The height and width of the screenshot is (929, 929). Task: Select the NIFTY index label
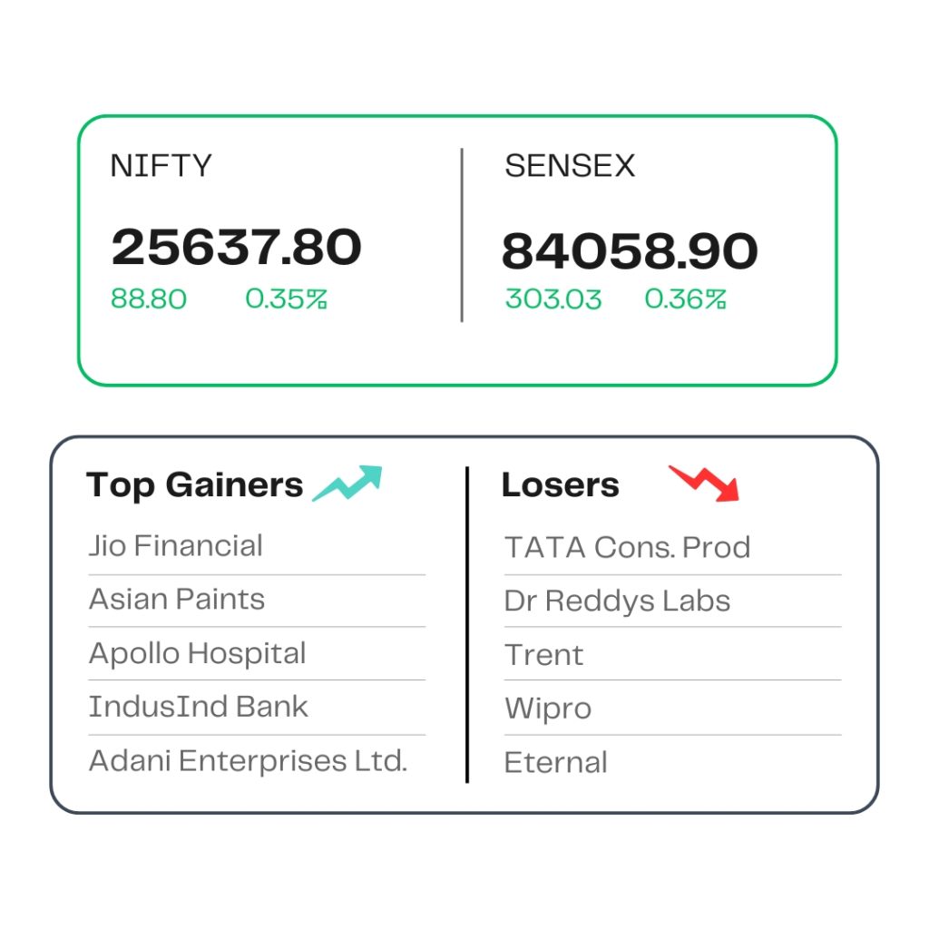click(x=161, y=165)
